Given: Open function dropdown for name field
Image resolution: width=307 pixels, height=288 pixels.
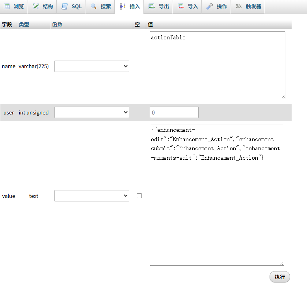Looking at the screenshot, I should click(x=91, y=66).
